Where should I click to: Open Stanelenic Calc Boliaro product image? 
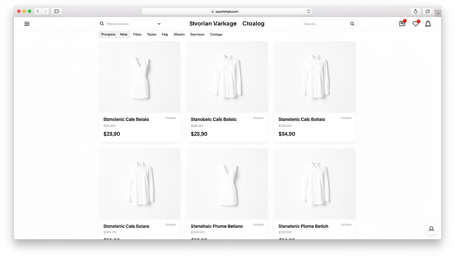point(315,77)
